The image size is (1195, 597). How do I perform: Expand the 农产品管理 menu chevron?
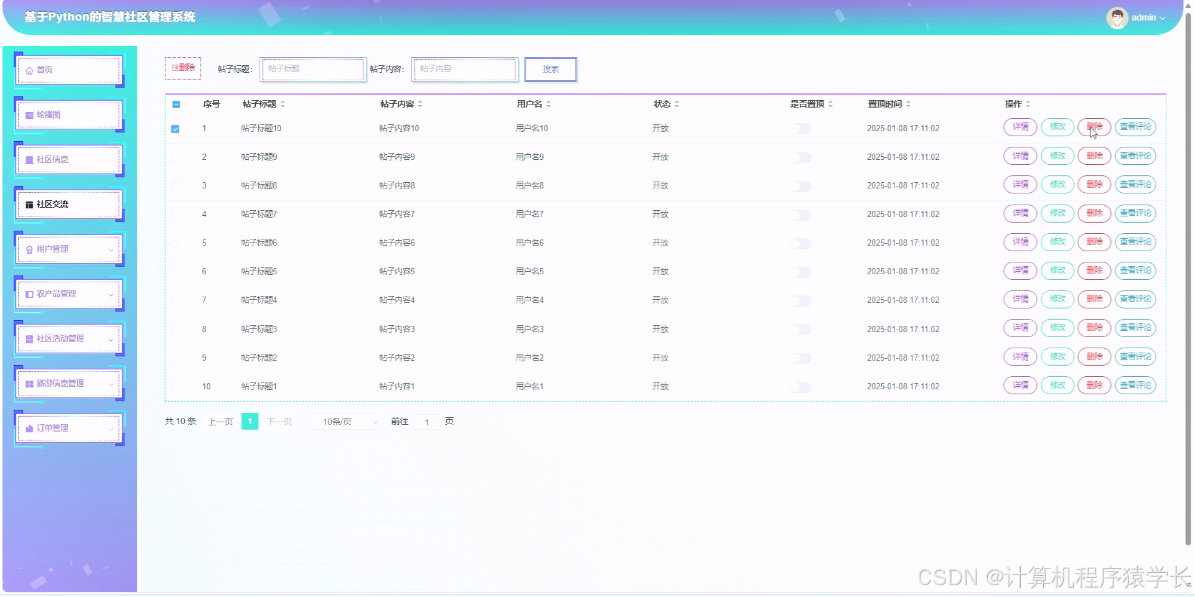coord(111,295)
